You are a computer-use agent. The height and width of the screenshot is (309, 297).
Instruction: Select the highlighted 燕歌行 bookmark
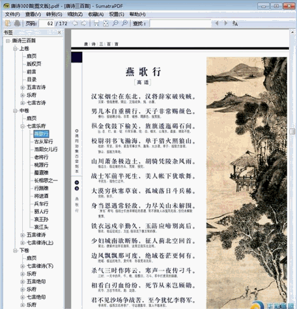point(41,134)
